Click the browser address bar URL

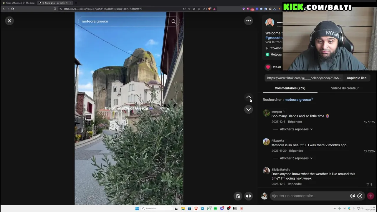point(103,9)
